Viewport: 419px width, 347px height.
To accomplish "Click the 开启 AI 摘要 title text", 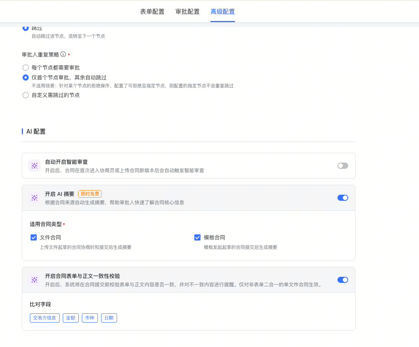I will [60, 194].
